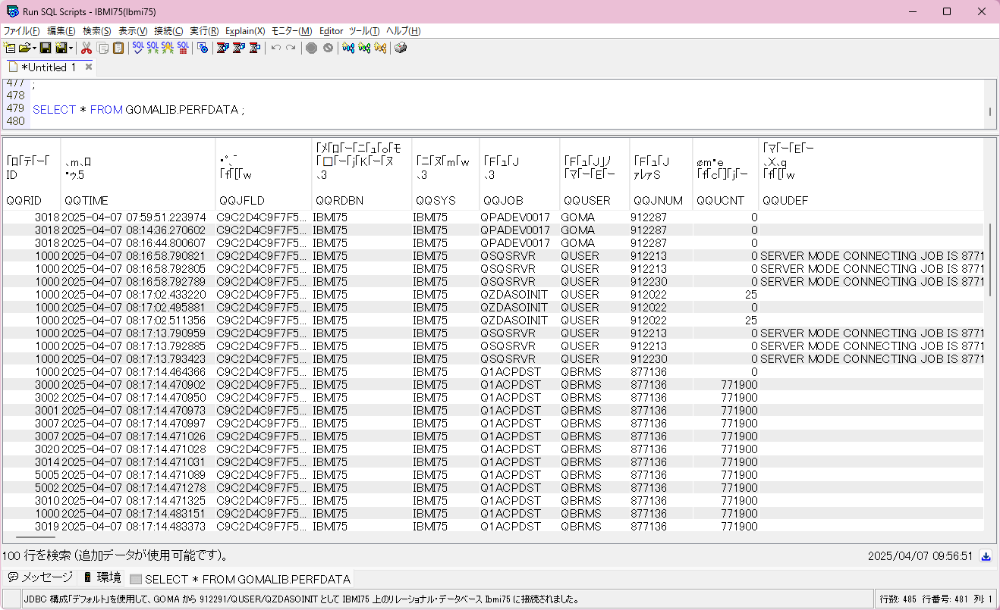This screenshot has width=1000, height=610.
Task: Click the blue download icon in status bar
Action: [986, 556]
